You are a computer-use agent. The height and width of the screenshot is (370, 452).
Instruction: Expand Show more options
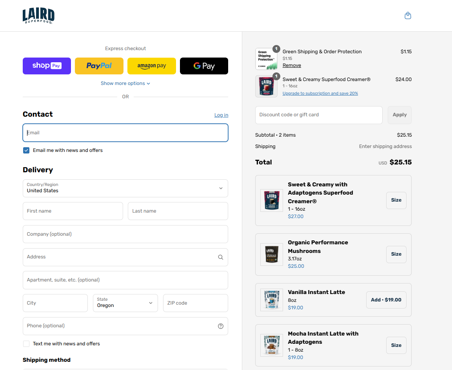pyautogui.click(x=125, y=83)
